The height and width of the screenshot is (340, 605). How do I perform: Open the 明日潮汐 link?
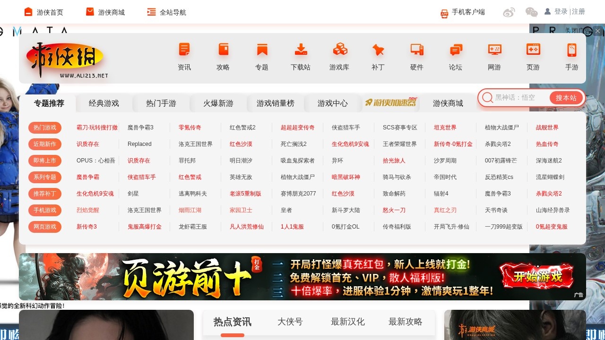coord(241,161)
